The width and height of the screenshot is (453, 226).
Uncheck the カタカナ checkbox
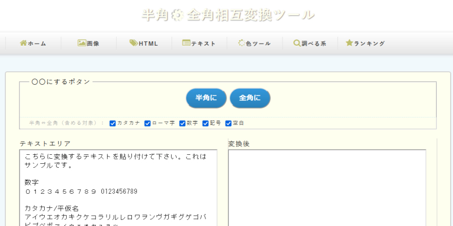click(113, 123)
